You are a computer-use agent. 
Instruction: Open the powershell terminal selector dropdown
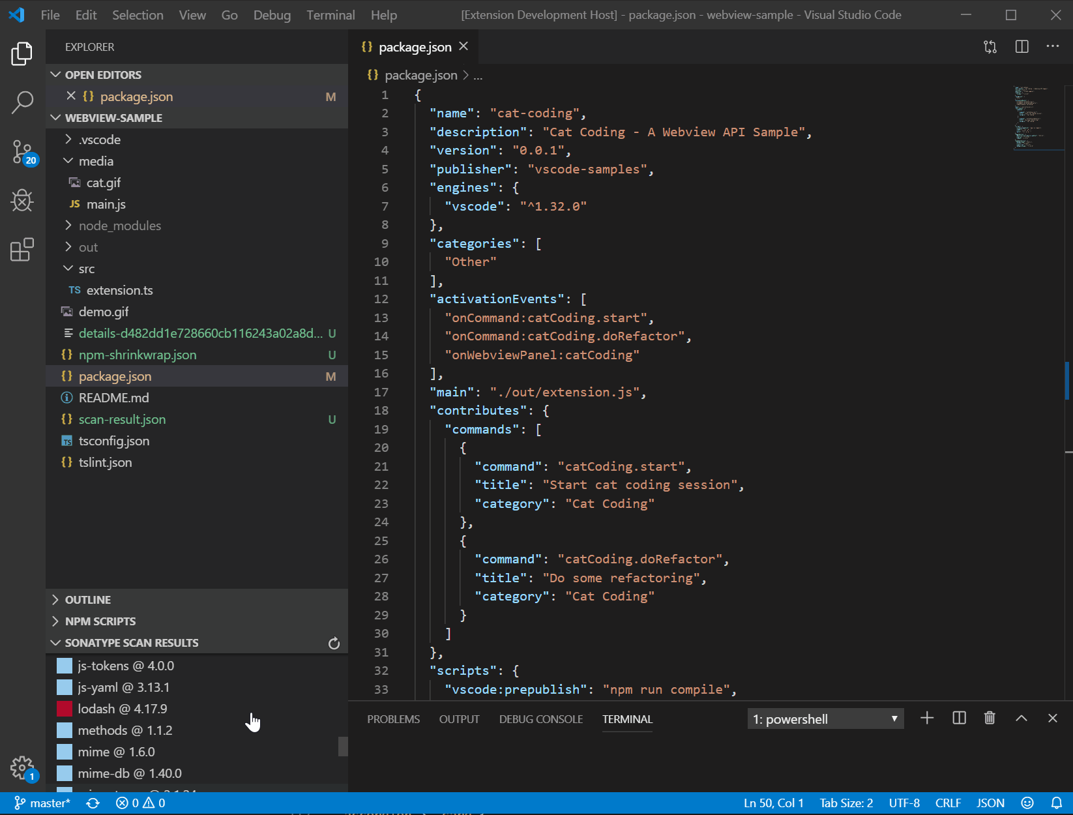[825, 719]
